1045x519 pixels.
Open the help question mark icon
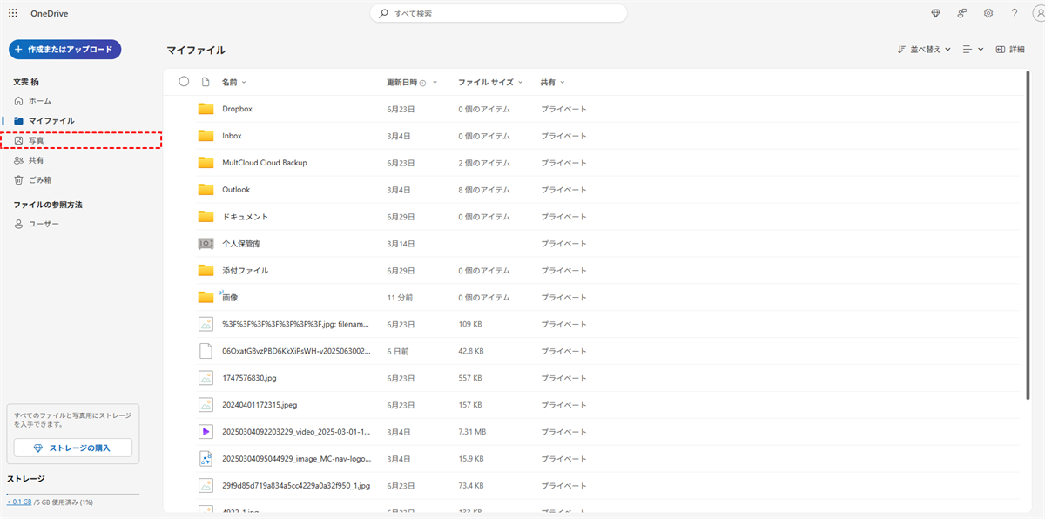1014,13
